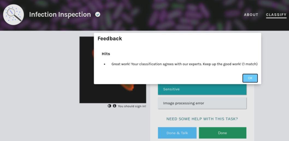The height and width of the screenshot is (141, 289).
Task: Choose the Image processing error option
Action: pos(202,103)
